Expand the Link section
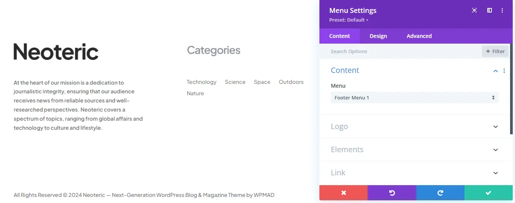This screenshot has width=515, height=203. point(495,173)
